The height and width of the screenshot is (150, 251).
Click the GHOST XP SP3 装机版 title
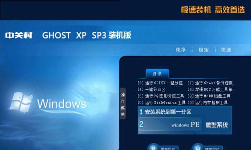tap(87, 35)
